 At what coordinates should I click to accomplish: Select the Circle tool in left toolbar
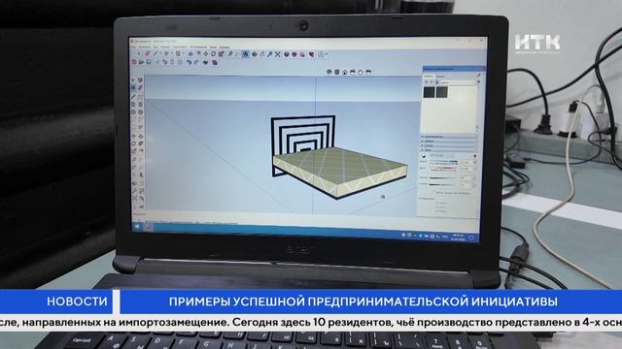(133, 112)
